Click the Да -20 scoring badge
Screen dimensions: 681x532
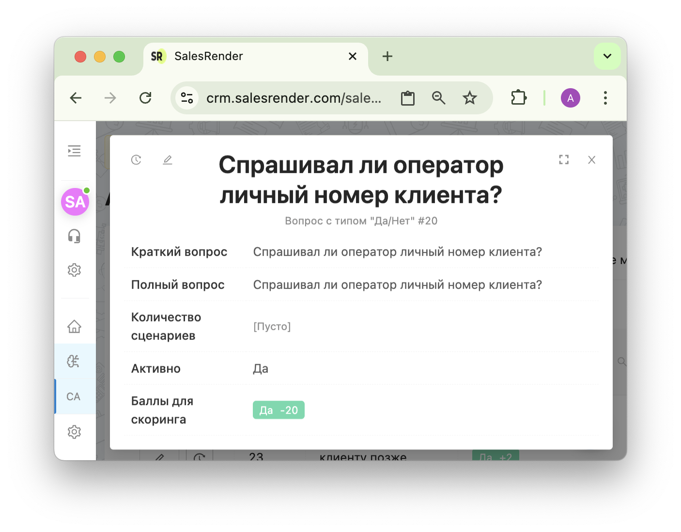pos(279,410)
